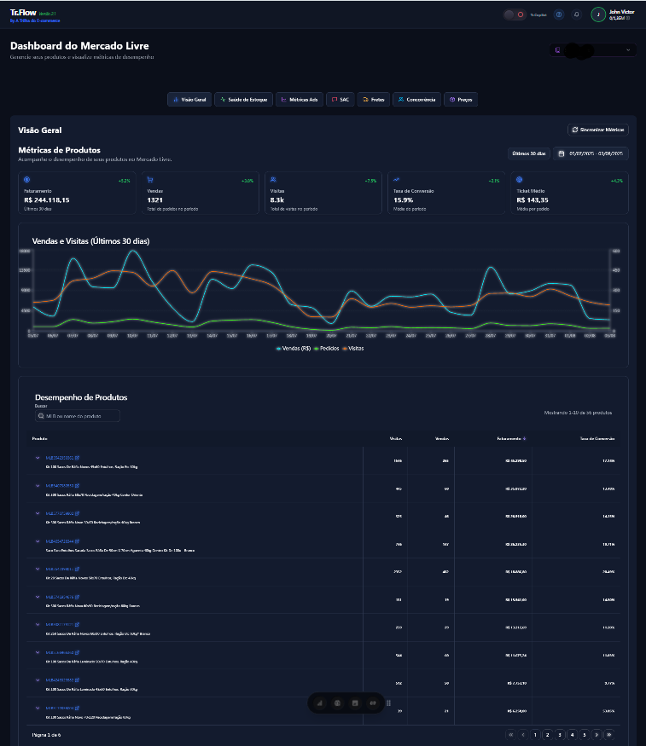Open the store account selector dropdown
646x746 pixels.
pos(593,50)
